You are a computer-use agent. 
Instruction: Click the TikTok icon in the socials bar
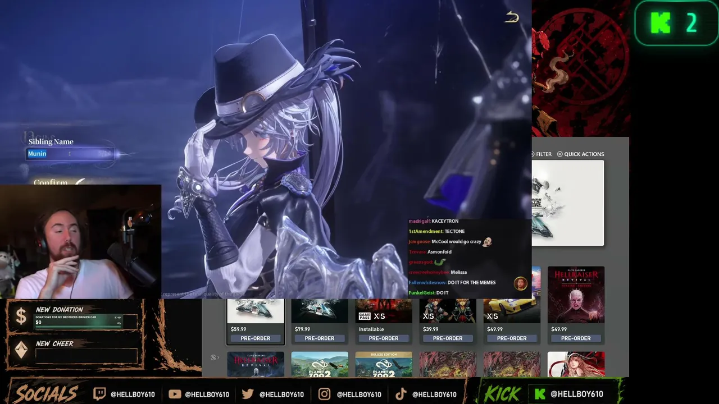click(401, 394)
